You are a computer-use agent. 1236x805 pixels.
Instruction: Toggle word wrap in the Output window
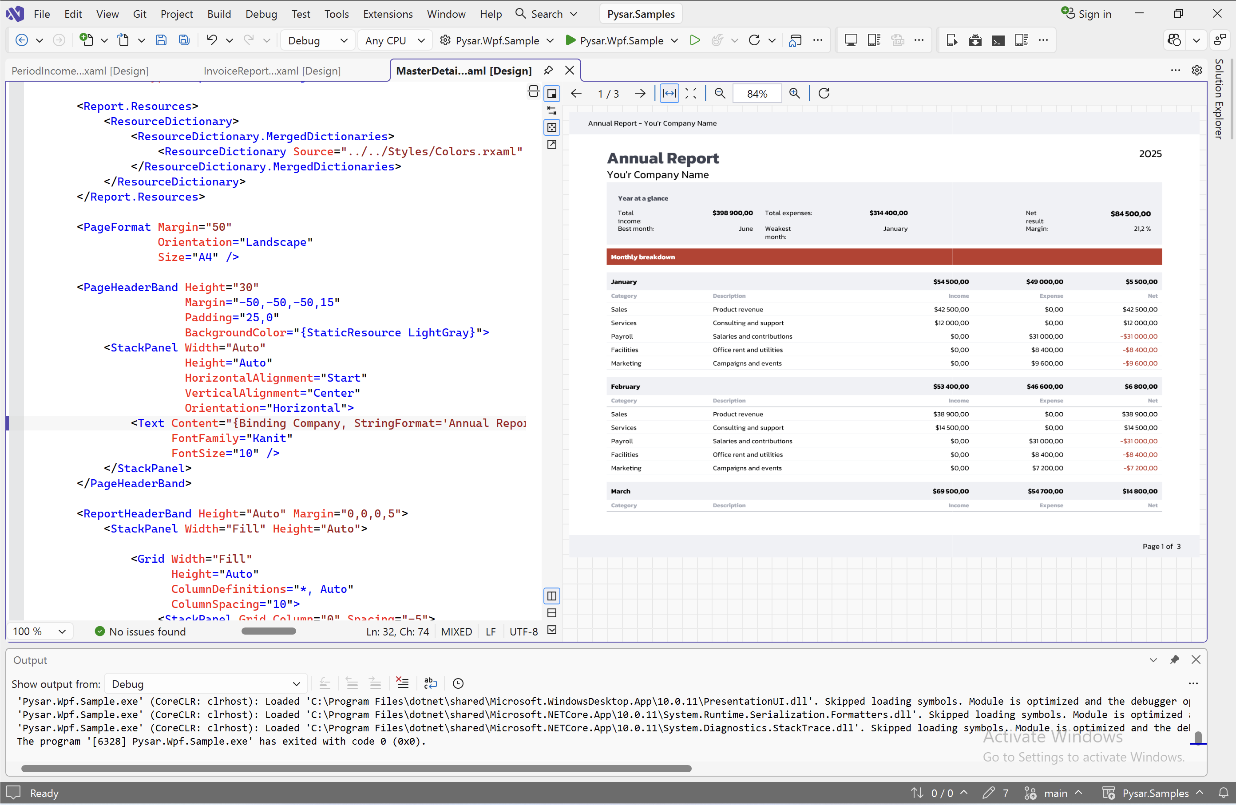tap(431, 683)
